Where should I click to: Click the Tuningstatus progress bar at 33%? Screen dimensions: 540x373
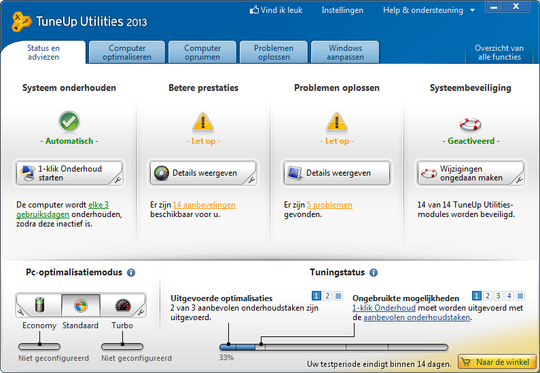pyautogui.click(x=334, y=347)
